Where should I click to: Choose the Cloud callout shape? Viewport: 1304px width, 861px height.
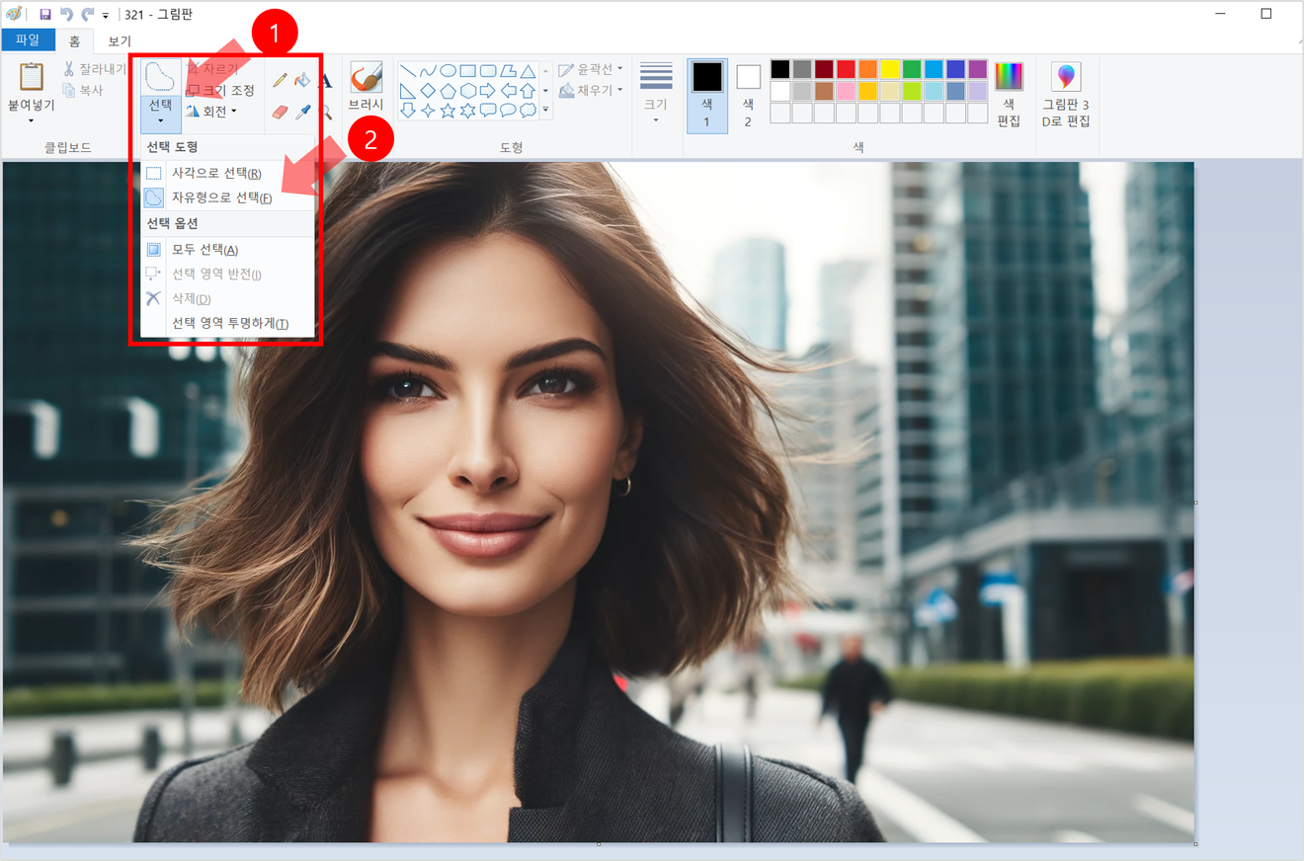[528, 111]
